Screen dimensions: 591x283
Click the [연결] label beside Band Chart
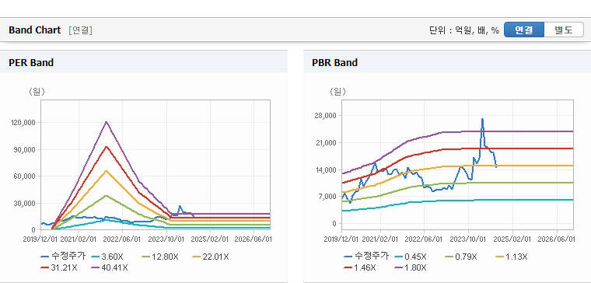[81, 30]
